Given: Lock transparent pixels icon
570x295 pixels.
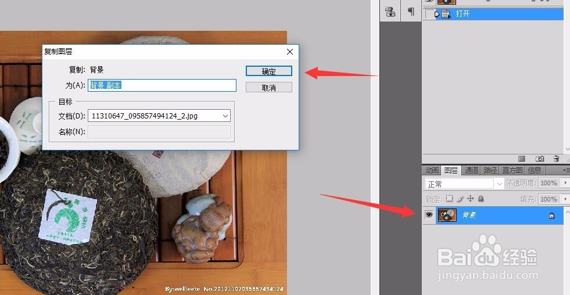Looking at the screenshot, I should coord(450,199).
